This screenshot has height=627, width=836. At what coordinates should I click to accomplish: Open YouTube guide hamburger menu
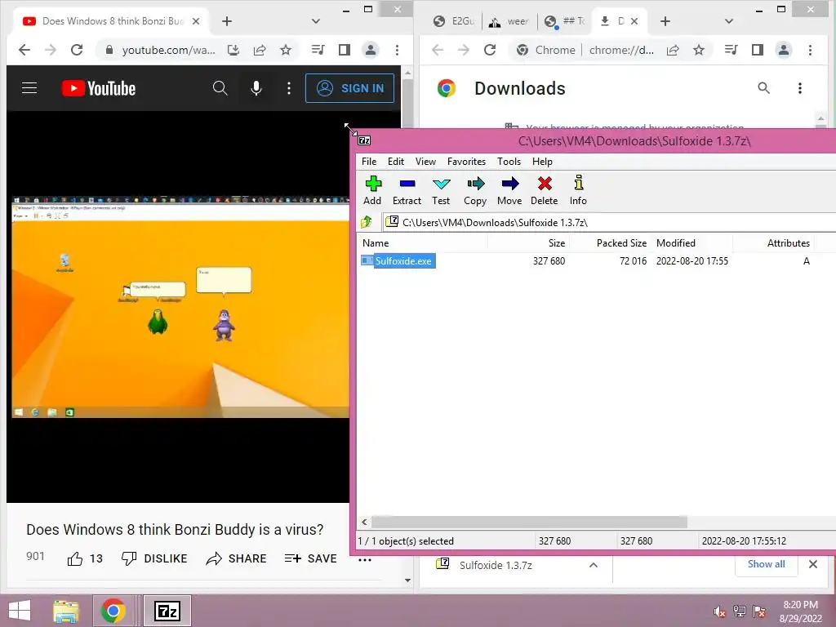(x=29, y=88)
